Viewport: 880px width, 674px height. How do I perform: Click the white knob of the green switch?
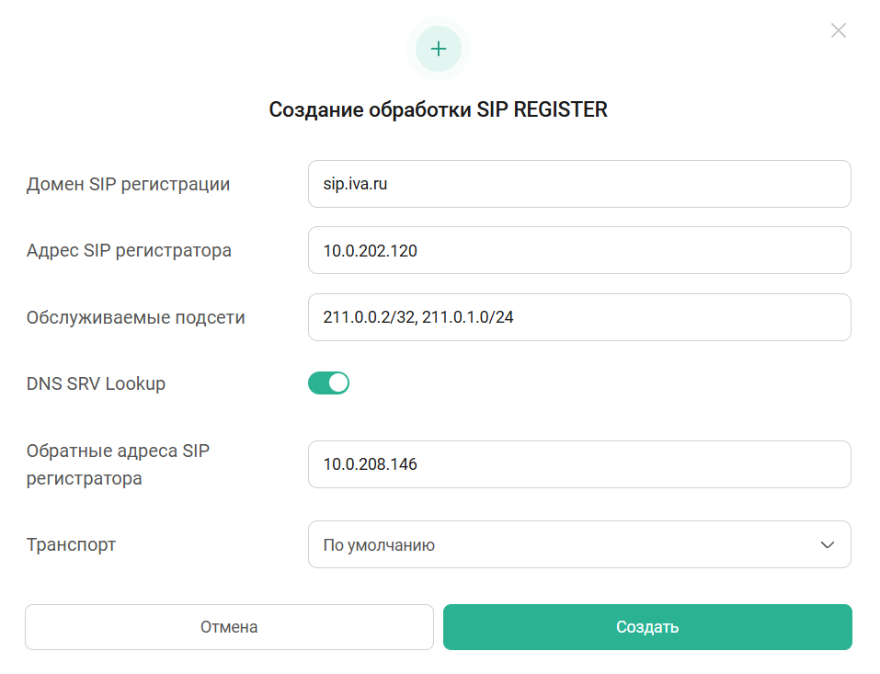tap(338, 383)
